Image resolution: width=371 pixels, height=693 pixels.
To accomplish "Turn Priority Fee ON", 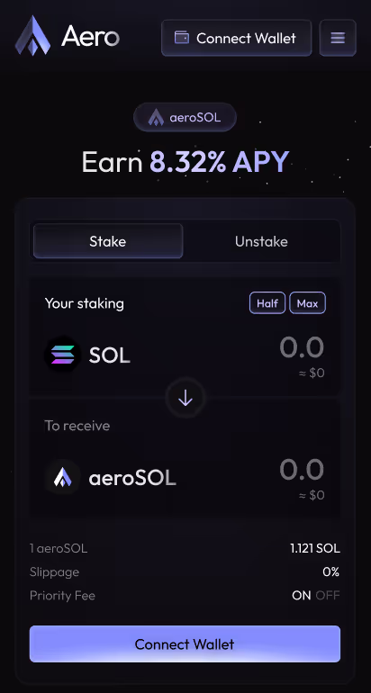I will (302, 595).
